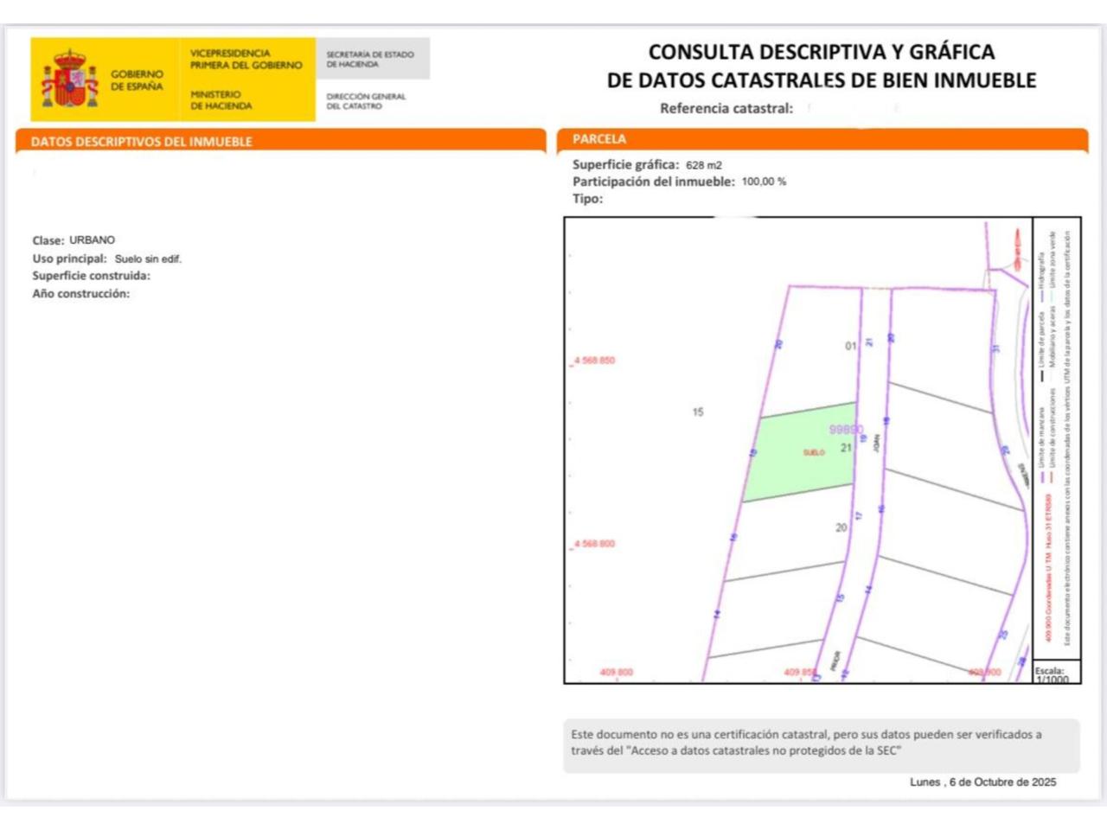Click the Uso principal field value

coord(148,259)
